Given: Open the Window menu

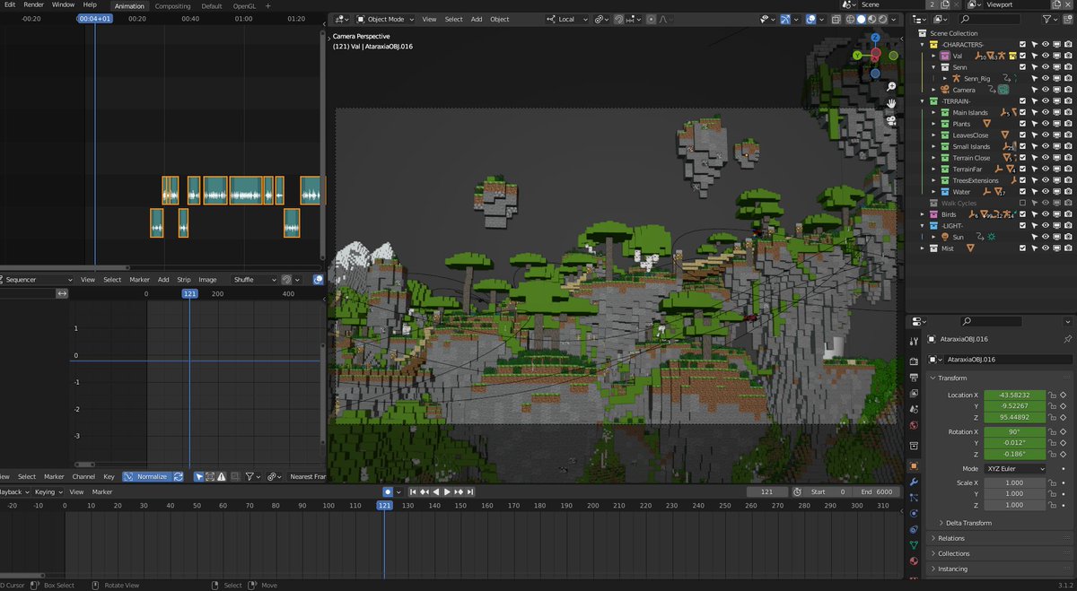Looking at the screenshot, I should tap(63, 4).
